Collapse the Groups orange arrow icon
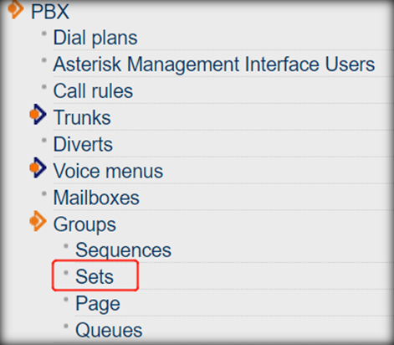The image size is (394, 345). click(x=38, y=221)
